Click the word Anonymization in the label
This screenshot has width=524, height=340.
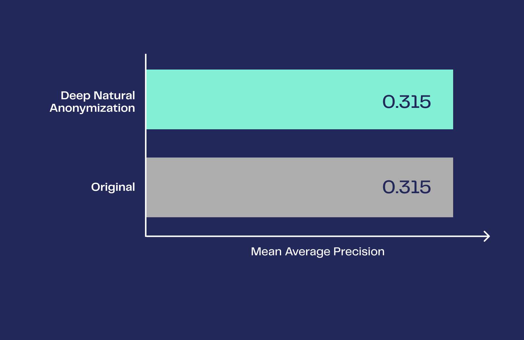pos(92,108)
